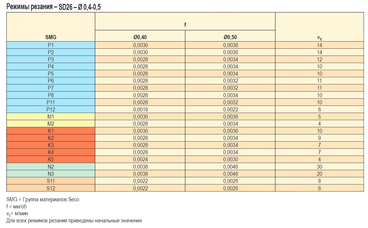Select the red K1 group cell
Viewport: 368px width, 228px height.
51,131
